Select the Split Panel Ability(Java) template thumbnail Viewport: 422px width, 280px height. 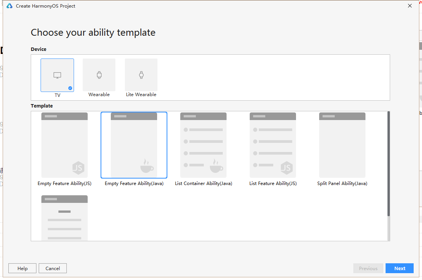pos(342,145)
